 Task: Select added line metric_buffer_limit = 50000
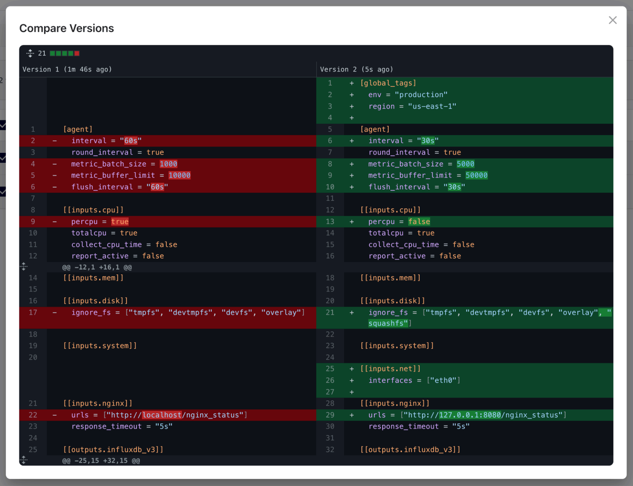[x=465, y=175]
